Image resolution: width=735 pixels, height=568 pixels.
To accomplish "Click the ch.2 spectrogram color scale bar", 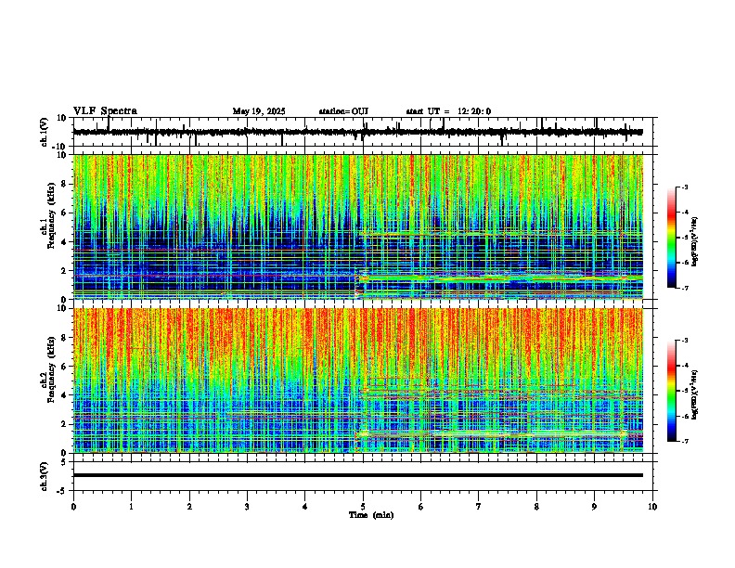I will (x=672, y=391).
